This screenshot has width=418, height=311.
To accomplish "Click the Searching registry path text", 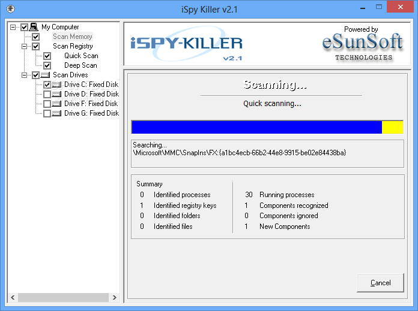I will click(x=240, y=153).
